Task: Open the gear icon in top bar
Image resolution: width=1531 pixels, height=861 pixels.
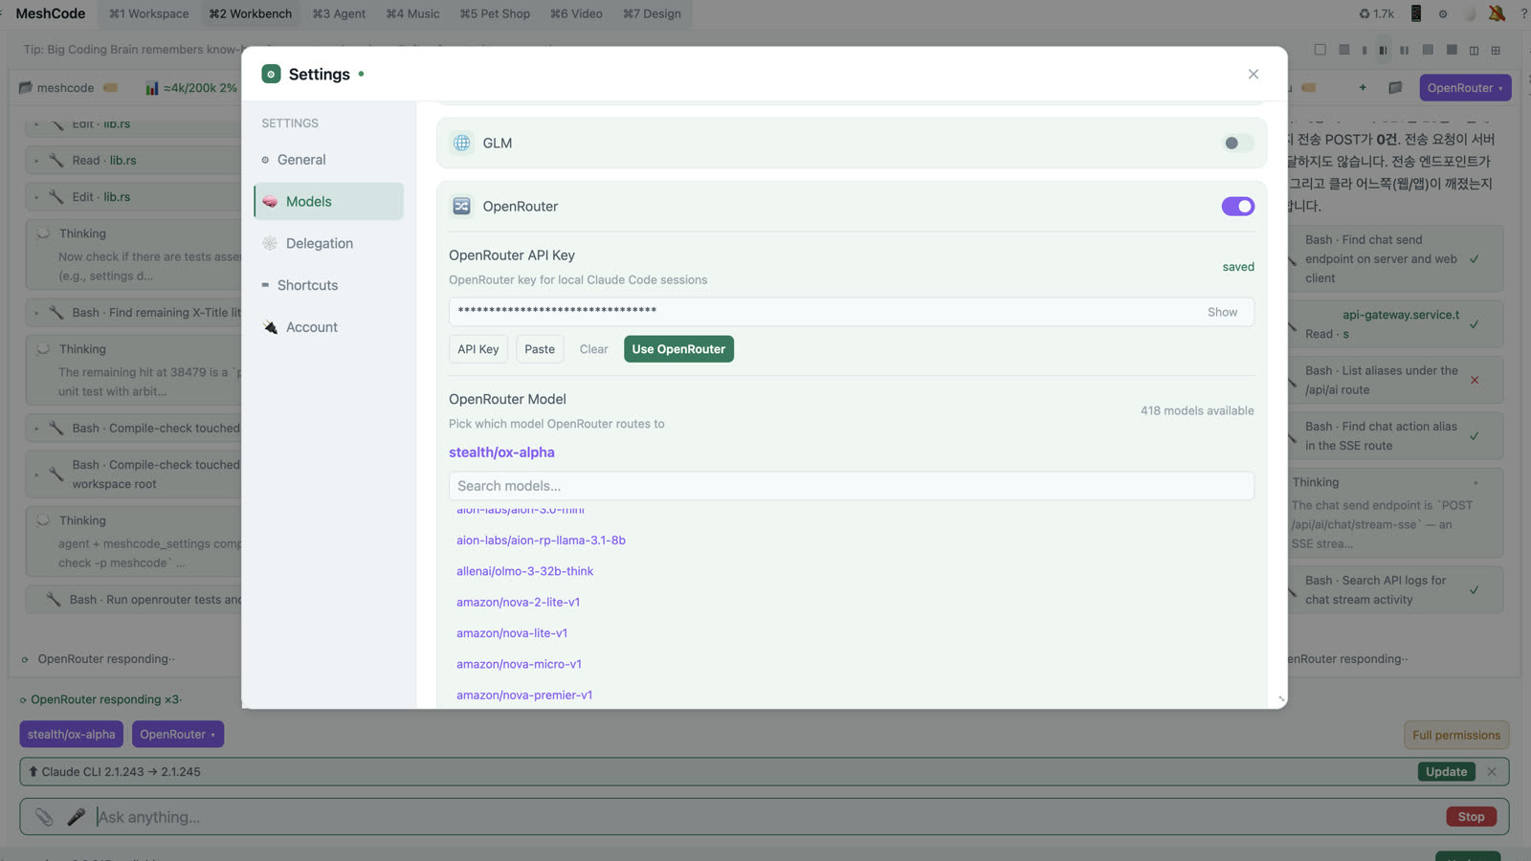Action: pos(1443,13)
